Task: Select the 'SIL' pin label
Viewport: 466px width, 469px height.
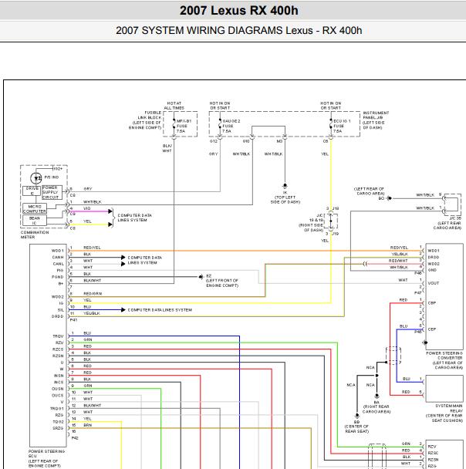Action: [x=61, y=310]
